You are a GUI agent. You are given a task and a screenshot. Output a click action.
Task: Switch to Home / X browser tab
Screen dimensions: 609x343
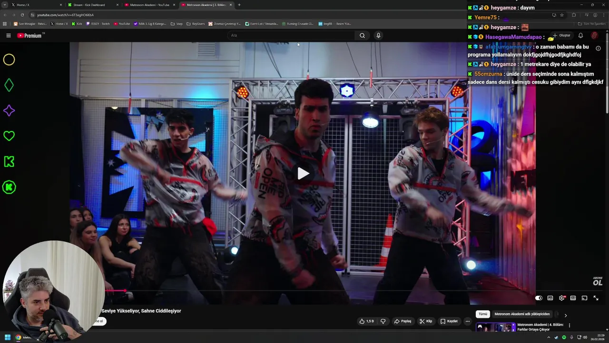point(36,5)
